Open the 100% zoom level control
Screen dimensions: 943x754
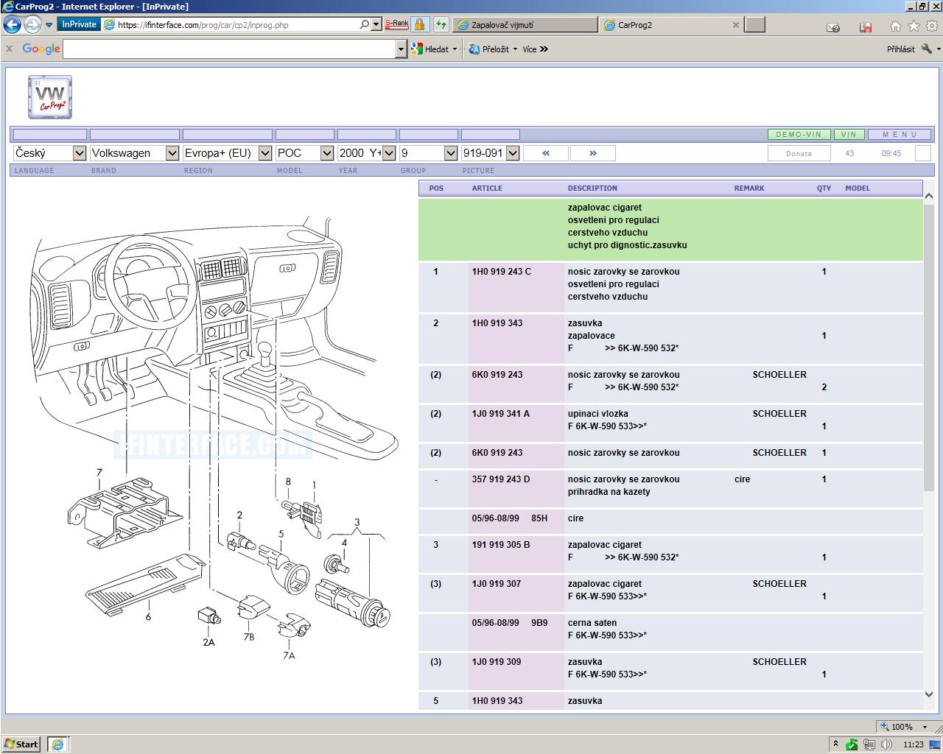point(904,727)
